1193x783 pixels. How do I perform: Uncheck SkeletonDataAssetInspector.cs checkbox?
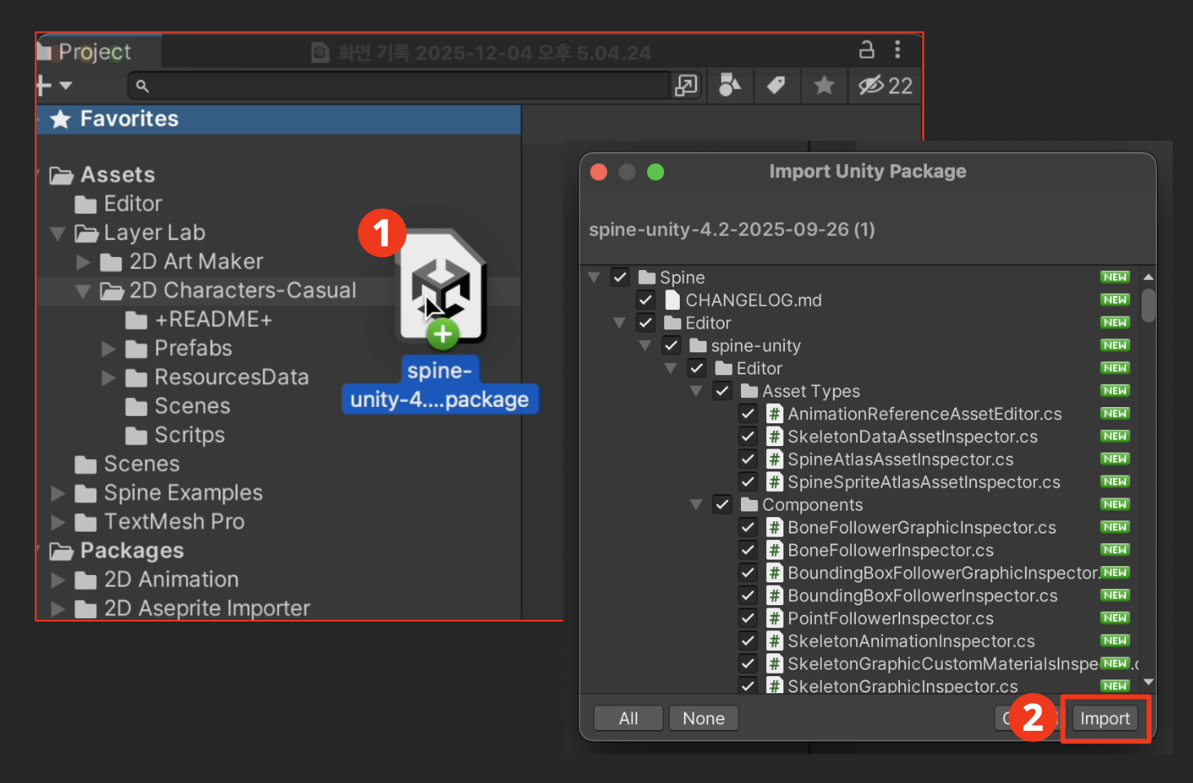coord(747,436)
